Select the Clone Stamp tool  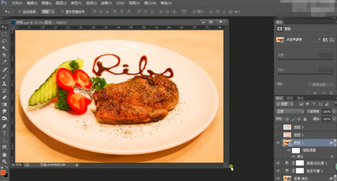(4, 84)
